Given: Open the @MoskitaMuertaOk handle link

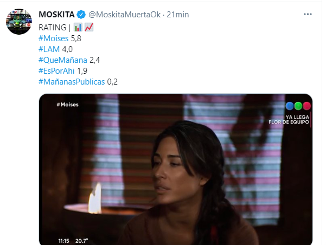Looking at the screenshot, I should tap(125, 15).
